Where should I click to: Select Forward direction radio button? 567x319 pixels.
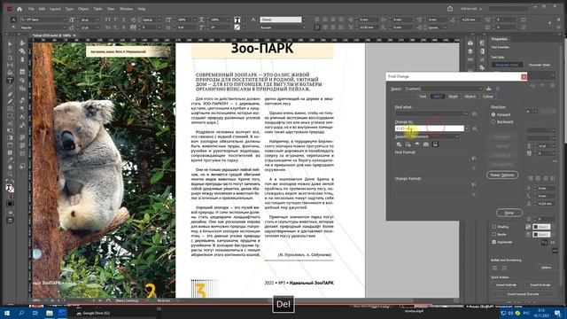493,114
